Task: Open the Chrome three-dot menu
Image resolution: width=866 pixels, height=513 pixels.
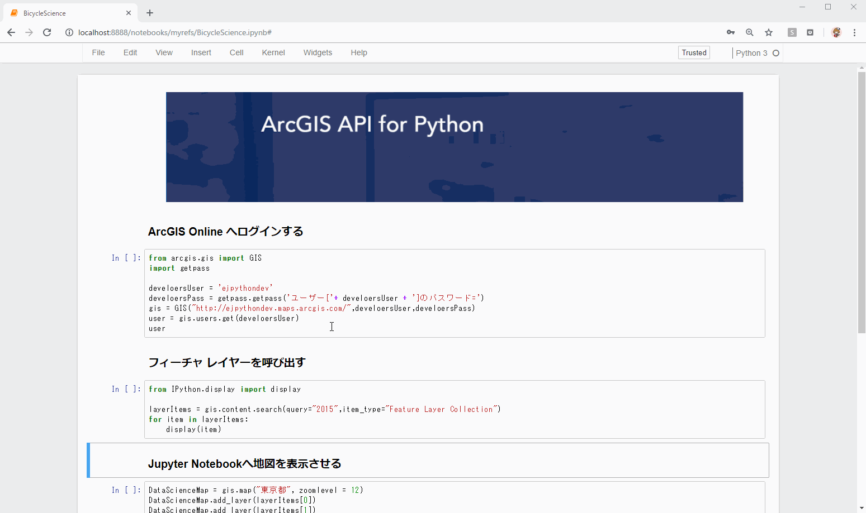Action: 854,32
